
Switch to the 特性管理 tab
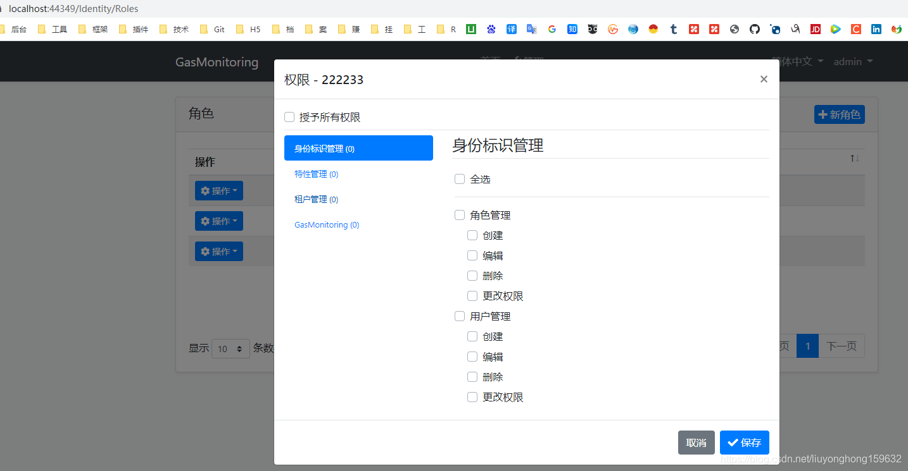pyautogui.click(x=316, y=173)
